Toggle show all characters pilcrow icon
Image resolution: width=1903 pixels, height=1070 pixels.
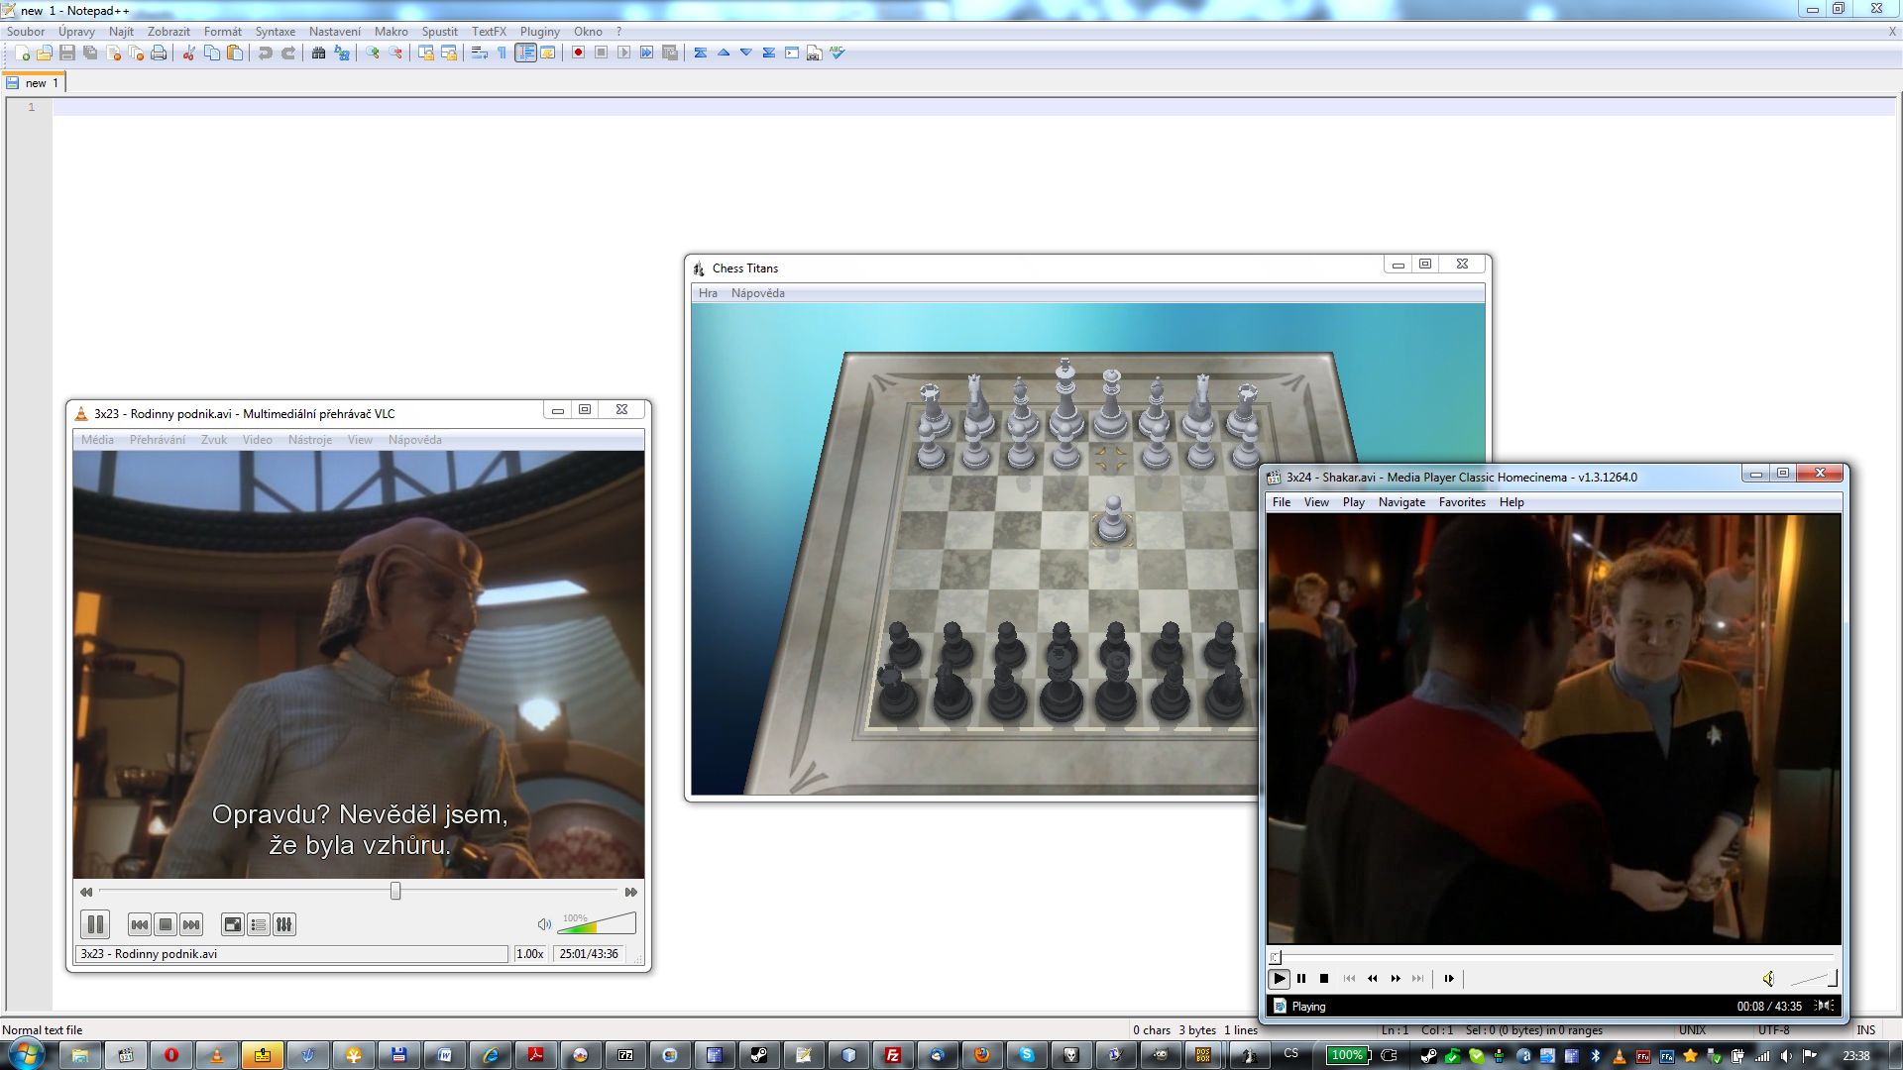click(x=502, y=53)
